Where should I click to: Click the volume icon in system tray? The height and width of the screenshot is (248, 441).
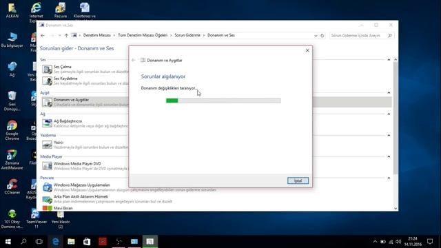point(398,242)
